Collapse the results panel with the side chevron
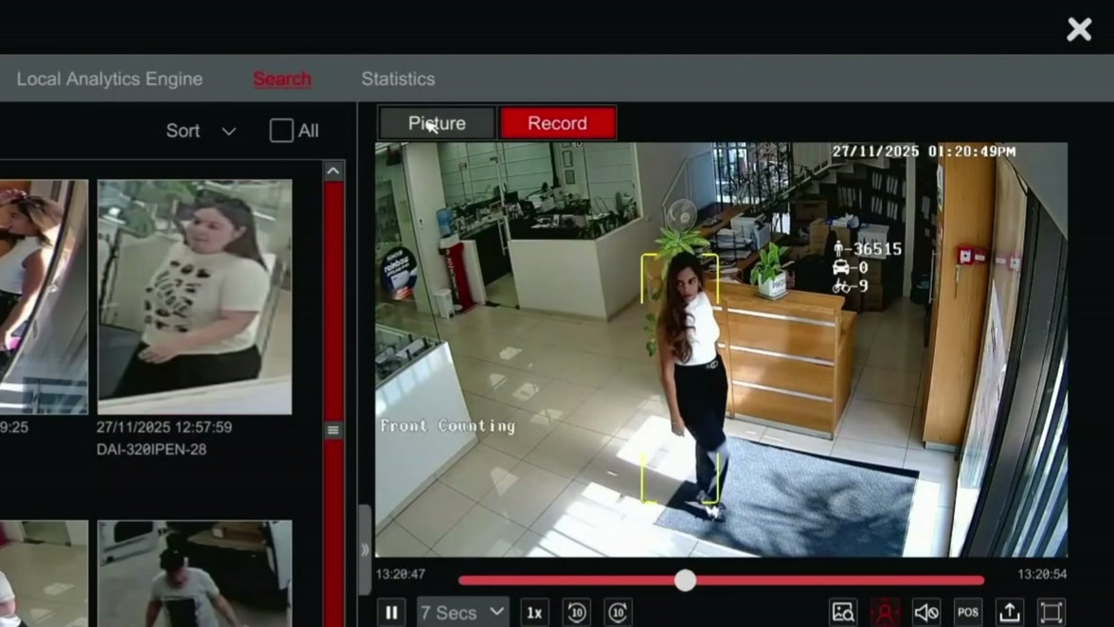The height and width of the screenshot is (627, 1114). [366, 549]
